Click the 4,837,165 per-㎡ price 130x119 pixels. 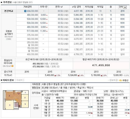(x=78, y=11)
